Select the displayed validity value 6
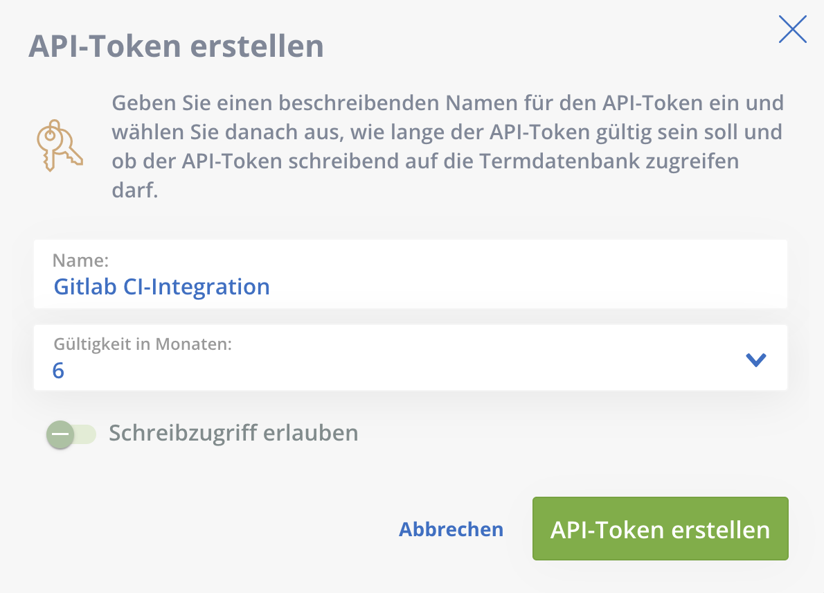The width and height of the screenshot is (824, 593). (58, 371)
